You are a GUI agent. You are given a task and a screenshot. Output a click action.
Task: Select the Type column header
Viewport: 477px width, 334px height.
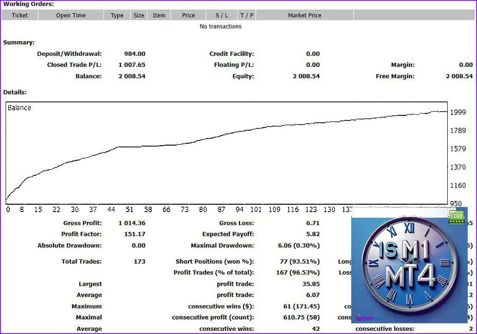[117, 15]
